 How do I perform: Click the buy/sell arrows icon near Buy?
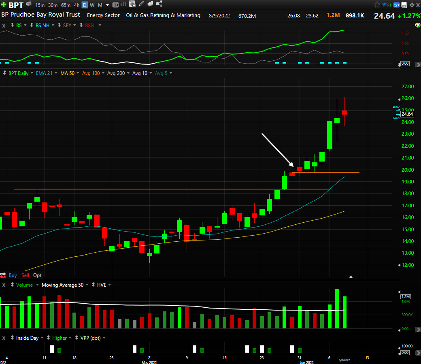tap(3, 275)
